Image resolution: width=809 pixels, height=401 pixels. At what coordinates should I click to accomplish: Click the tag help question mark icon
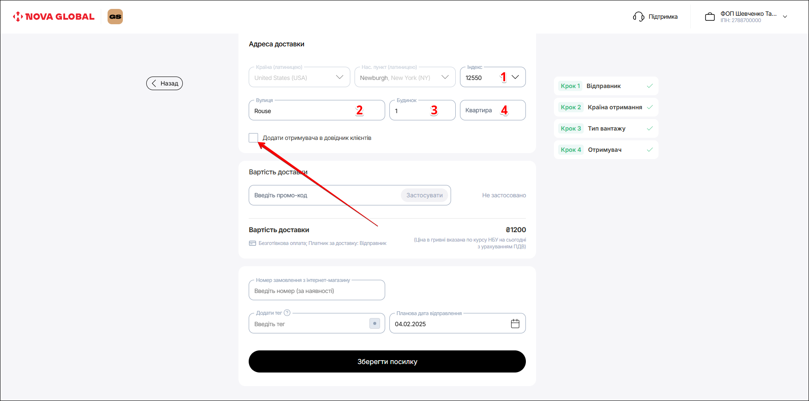point(287,313)
